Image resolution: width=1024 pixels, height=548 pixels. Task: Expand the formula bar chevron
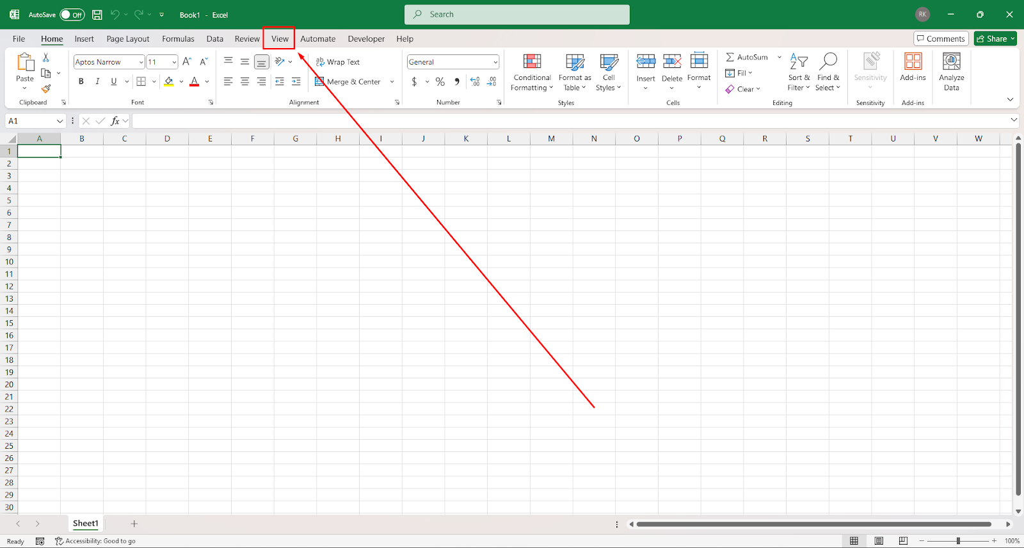tap(1014, 120)
